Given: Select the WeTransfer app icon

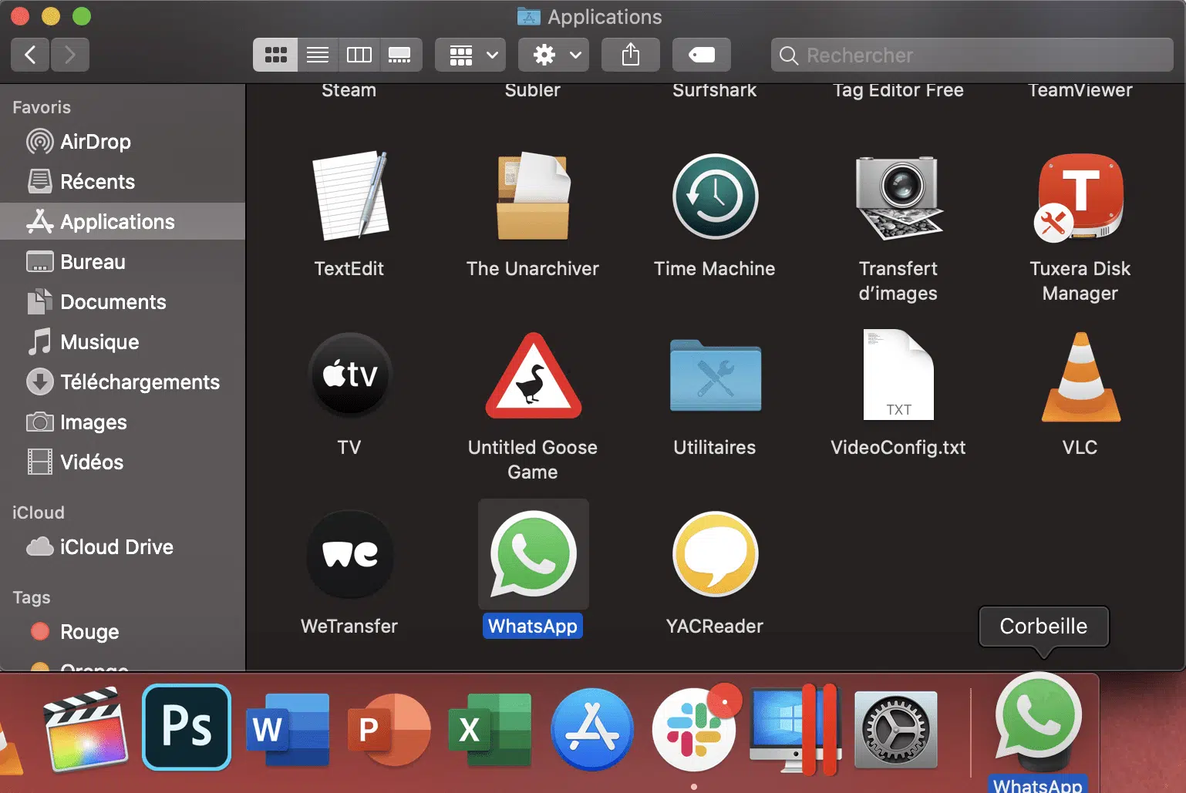Looking at the screenshot, I should tap(349, 554).
